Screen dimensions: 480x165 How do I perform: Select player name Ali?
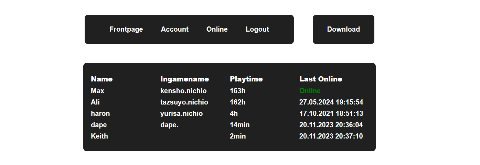pos(95,102)
